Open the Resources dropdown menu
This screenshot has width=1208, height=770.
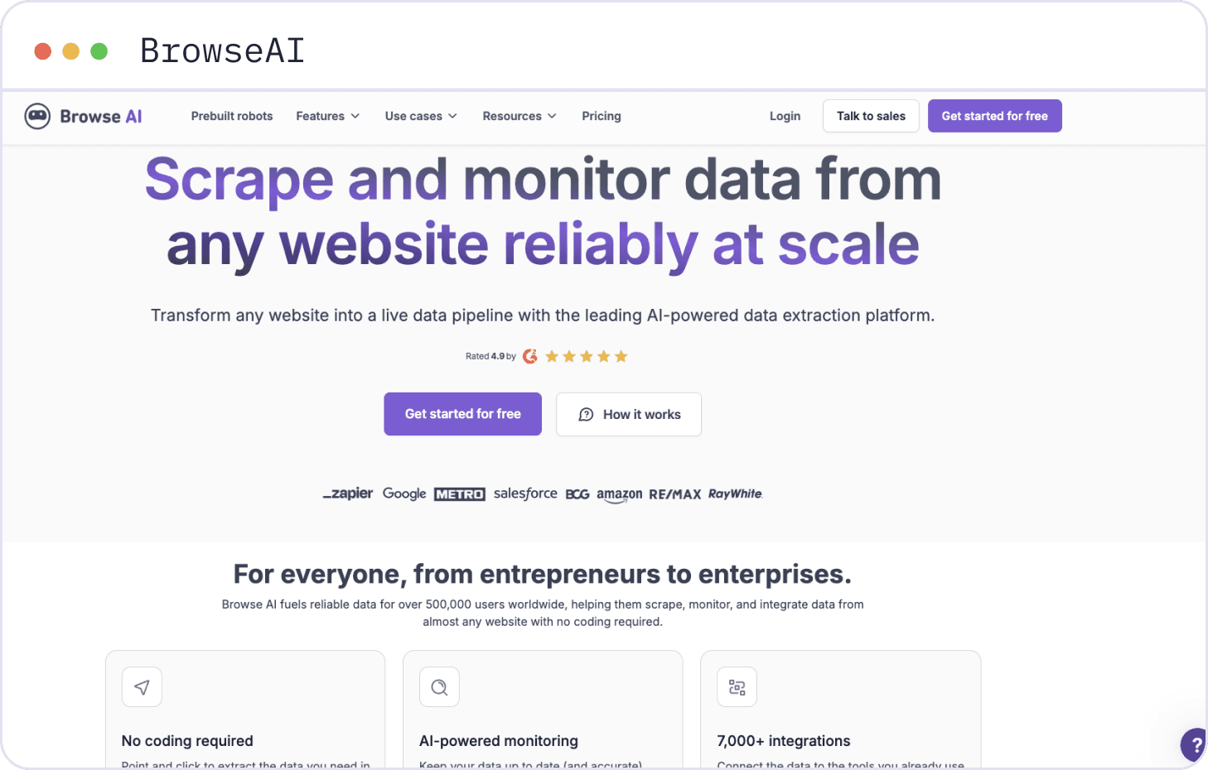click(x=519, y=116)
